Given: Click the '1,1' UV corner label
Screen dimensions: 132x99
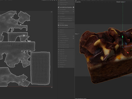Looking at the screenshot, I should click(52, 12).
